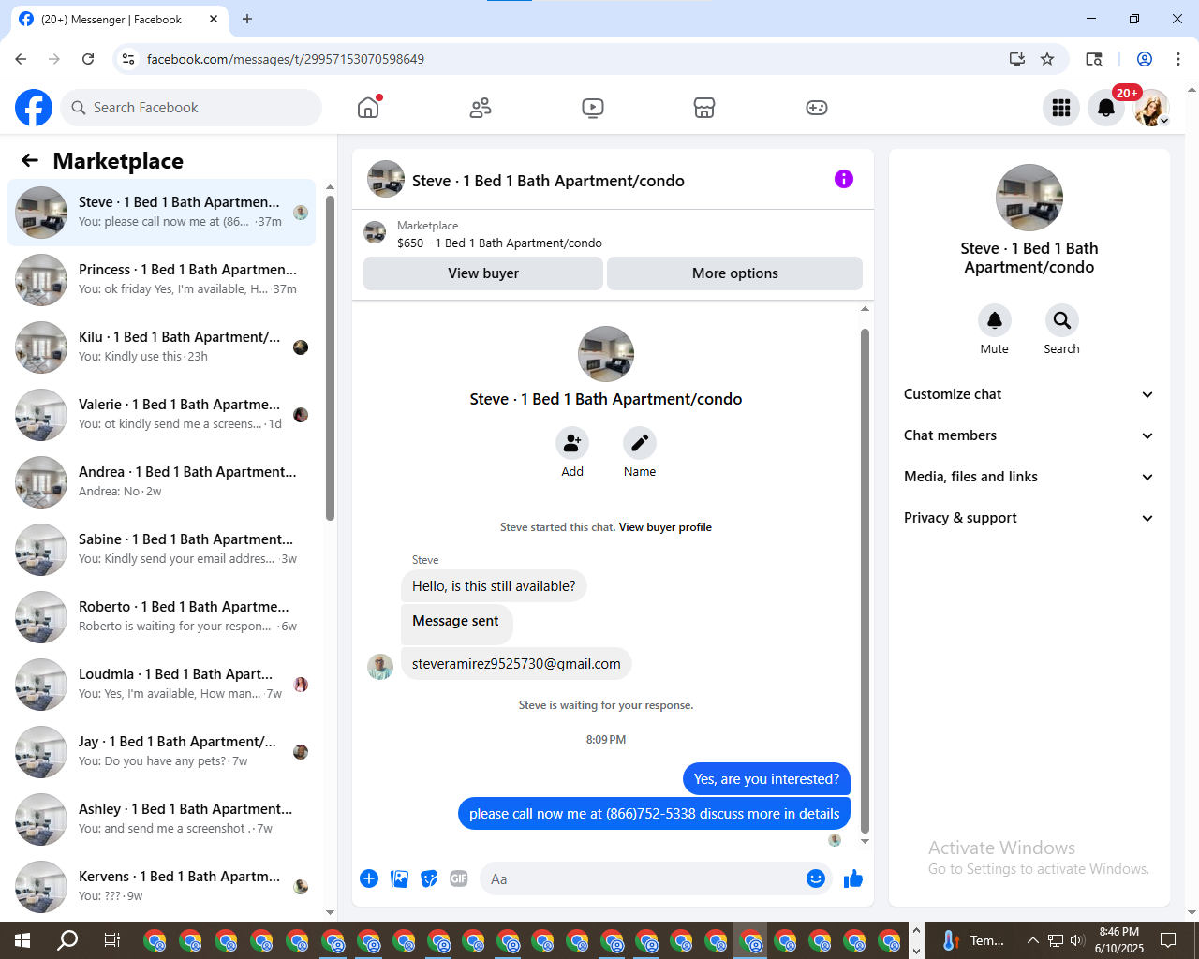Open Kervens conversation in list
This screenshot has height=959, width=1199.
[x=162, y=887]
